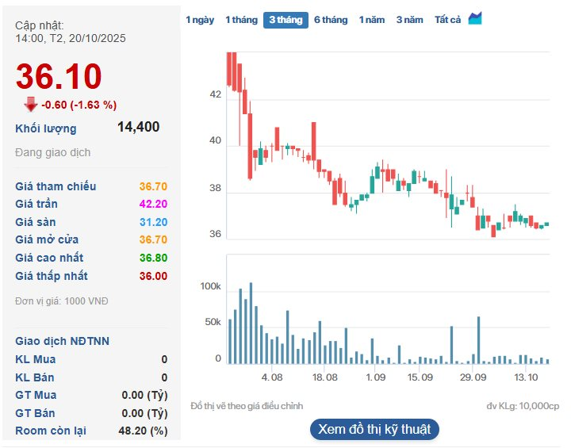Select the active 3 tháng tab
Screen dimensions: 571x448
285,20
